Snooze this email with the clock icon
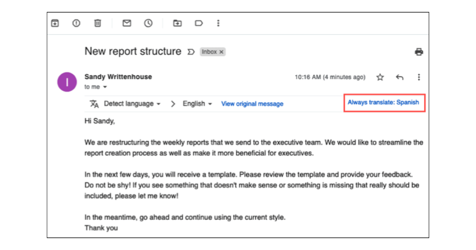 coord(148,23)
